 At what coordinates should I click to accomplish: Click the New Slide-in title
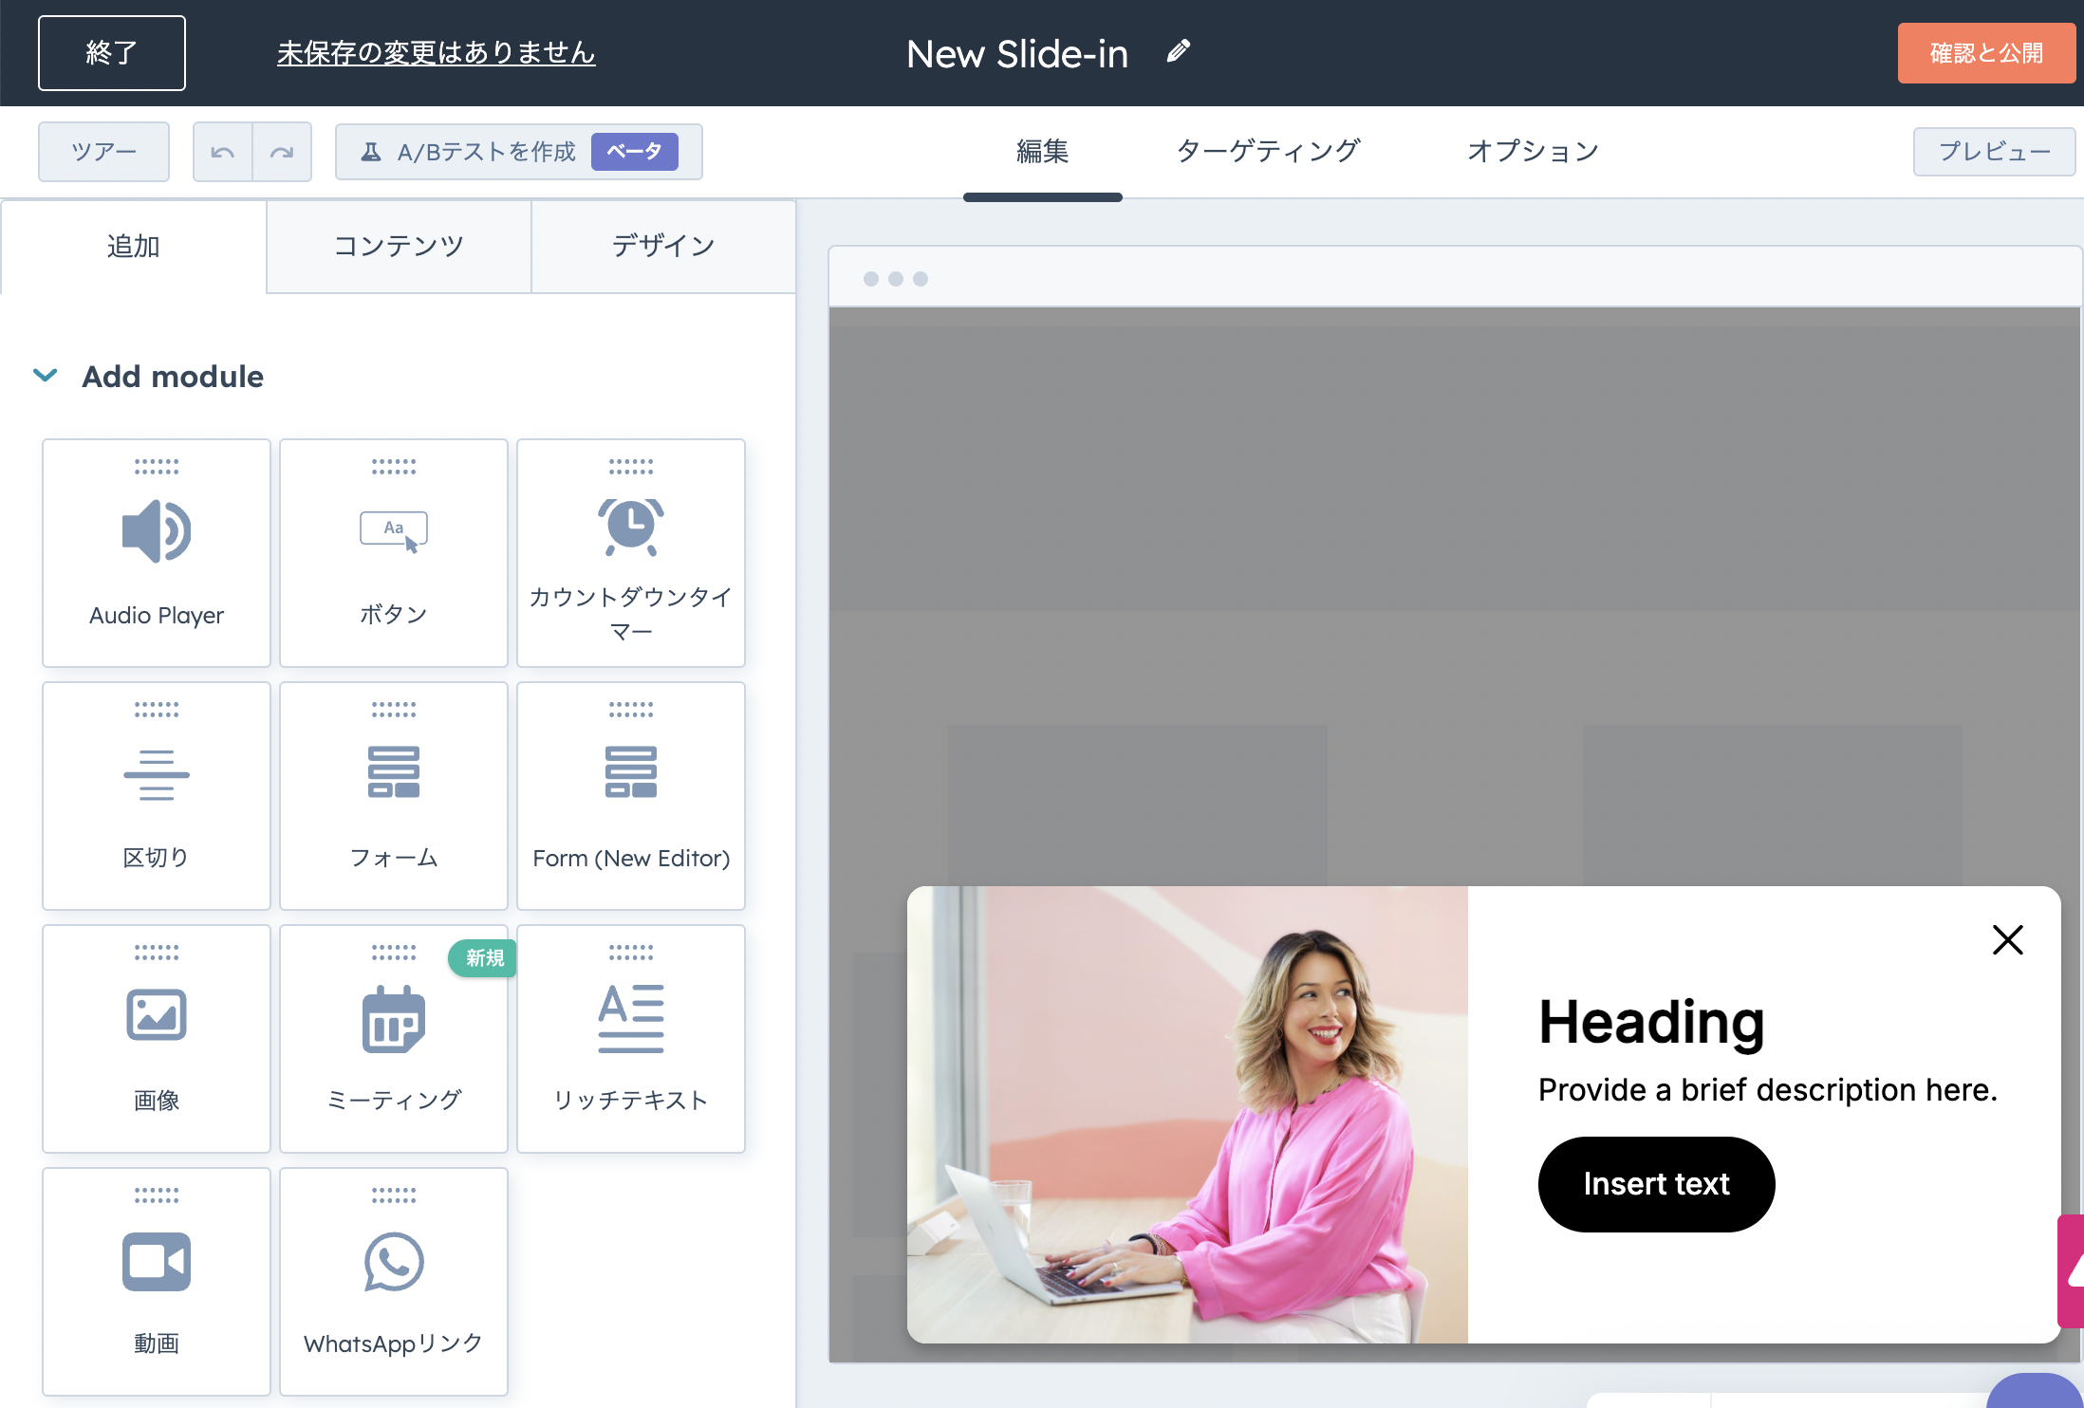point(1017,53)
